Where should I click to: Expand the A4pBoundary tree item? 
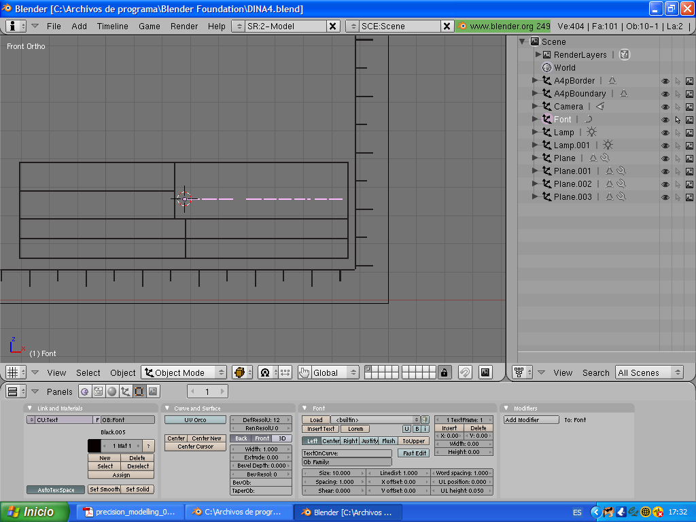(x=535, y=93)
